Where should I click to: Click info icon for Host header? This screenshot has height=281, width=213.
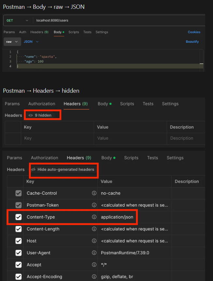tap(94, 241)
